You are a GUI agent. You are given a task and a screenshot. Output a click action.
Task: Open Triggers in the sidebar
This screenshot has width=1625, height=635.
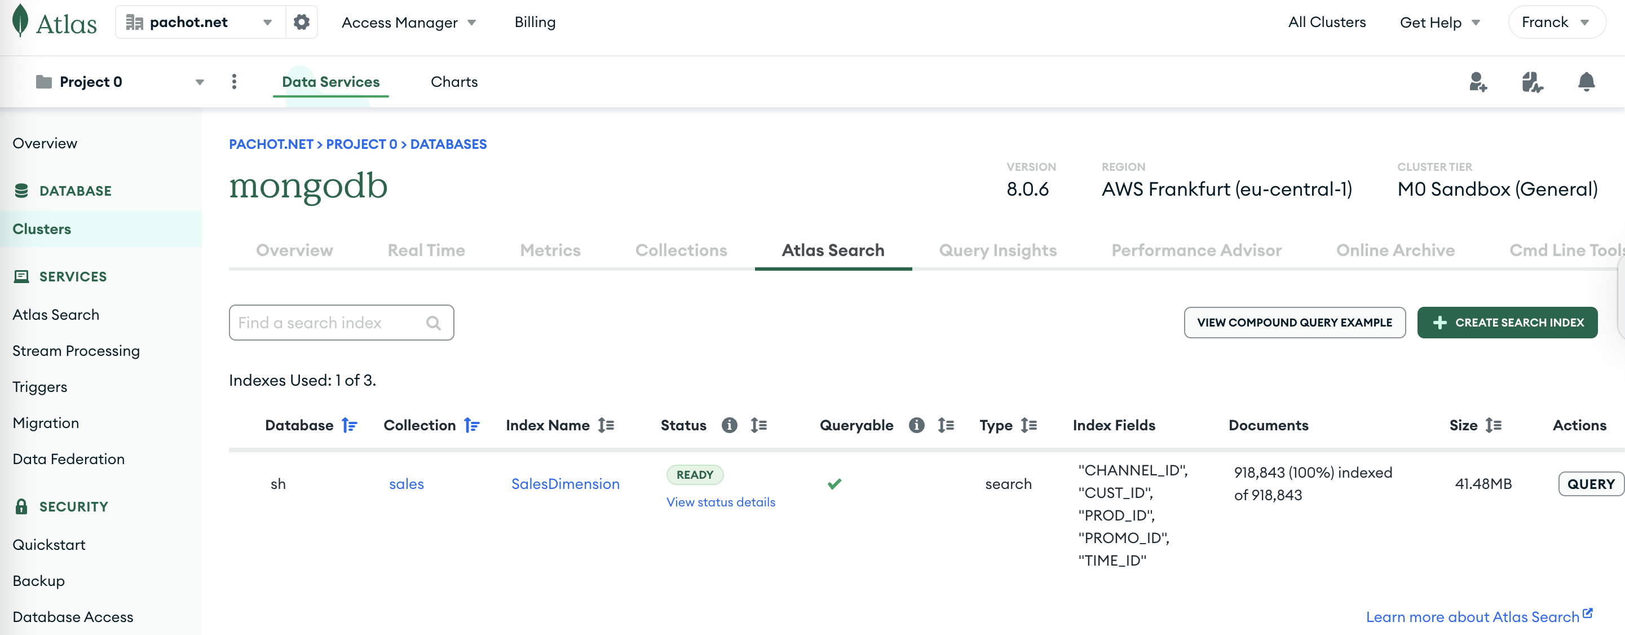tap(39, 387)
